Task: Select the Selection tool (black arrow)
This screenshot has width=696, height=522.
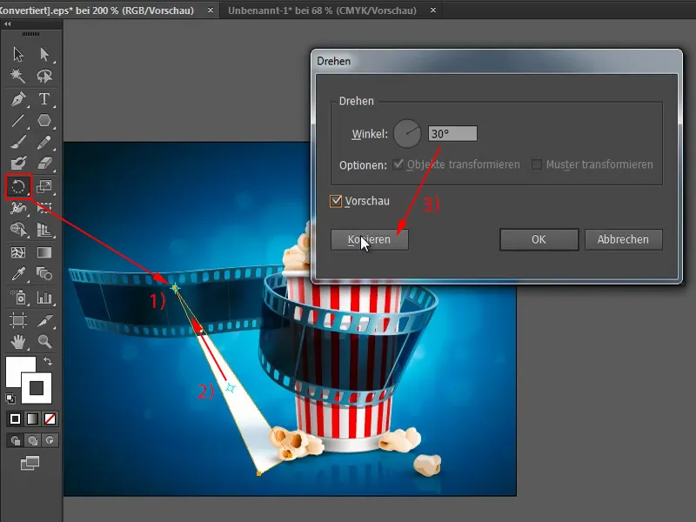Action: click(x=18, y=54)
